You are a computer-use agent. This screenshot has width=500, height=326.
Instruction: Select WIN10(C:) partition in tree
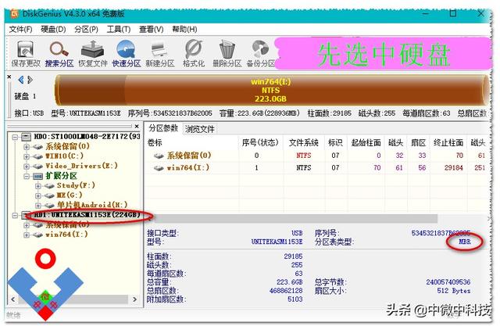[x=64, y=156]
